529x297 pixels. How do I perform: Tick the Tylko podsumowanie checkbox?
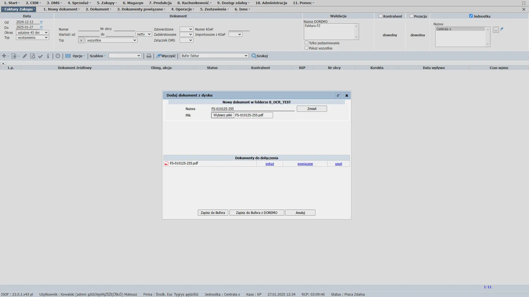coord(306,43)
